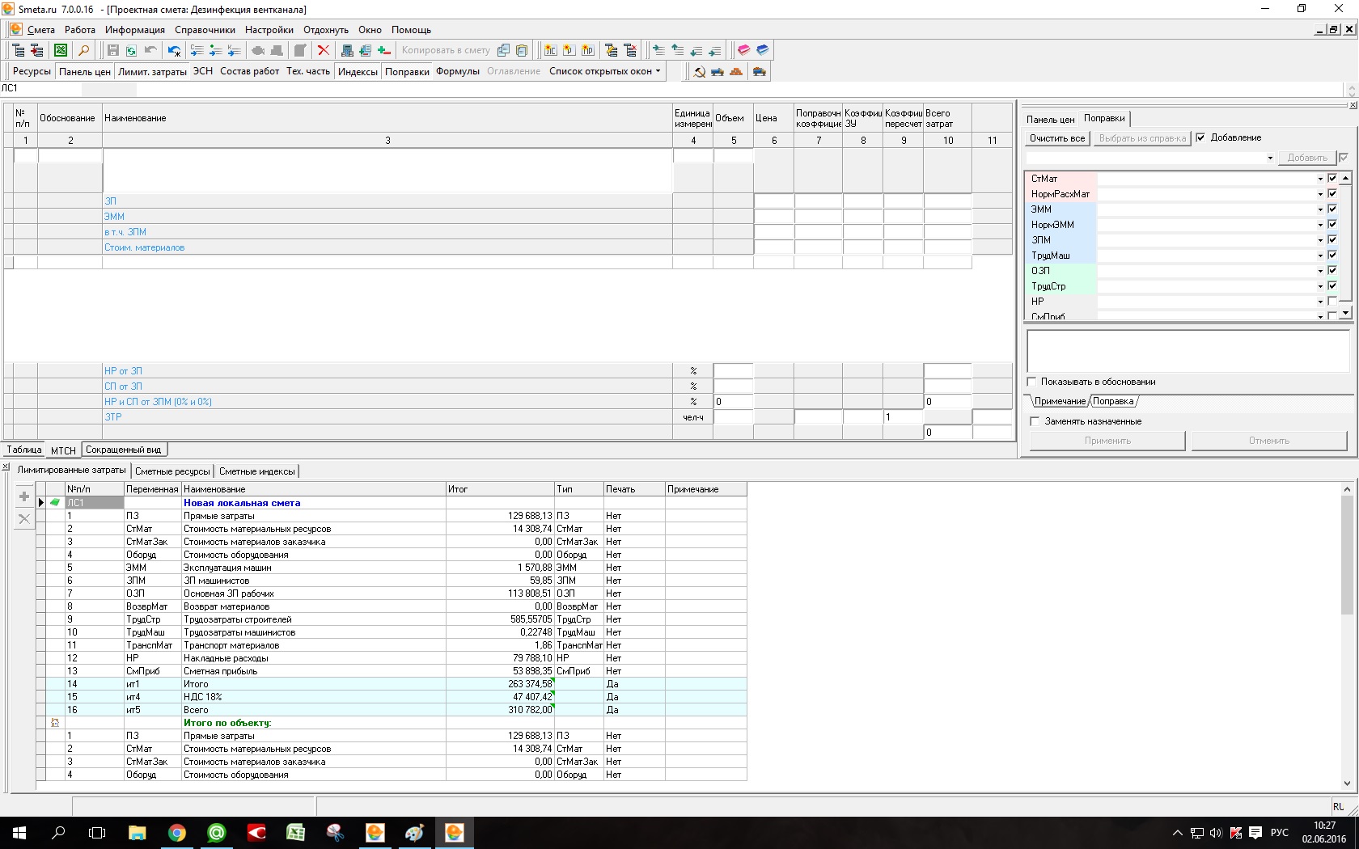
Task: Click the red X delete icon
Action: pos(324,50)
